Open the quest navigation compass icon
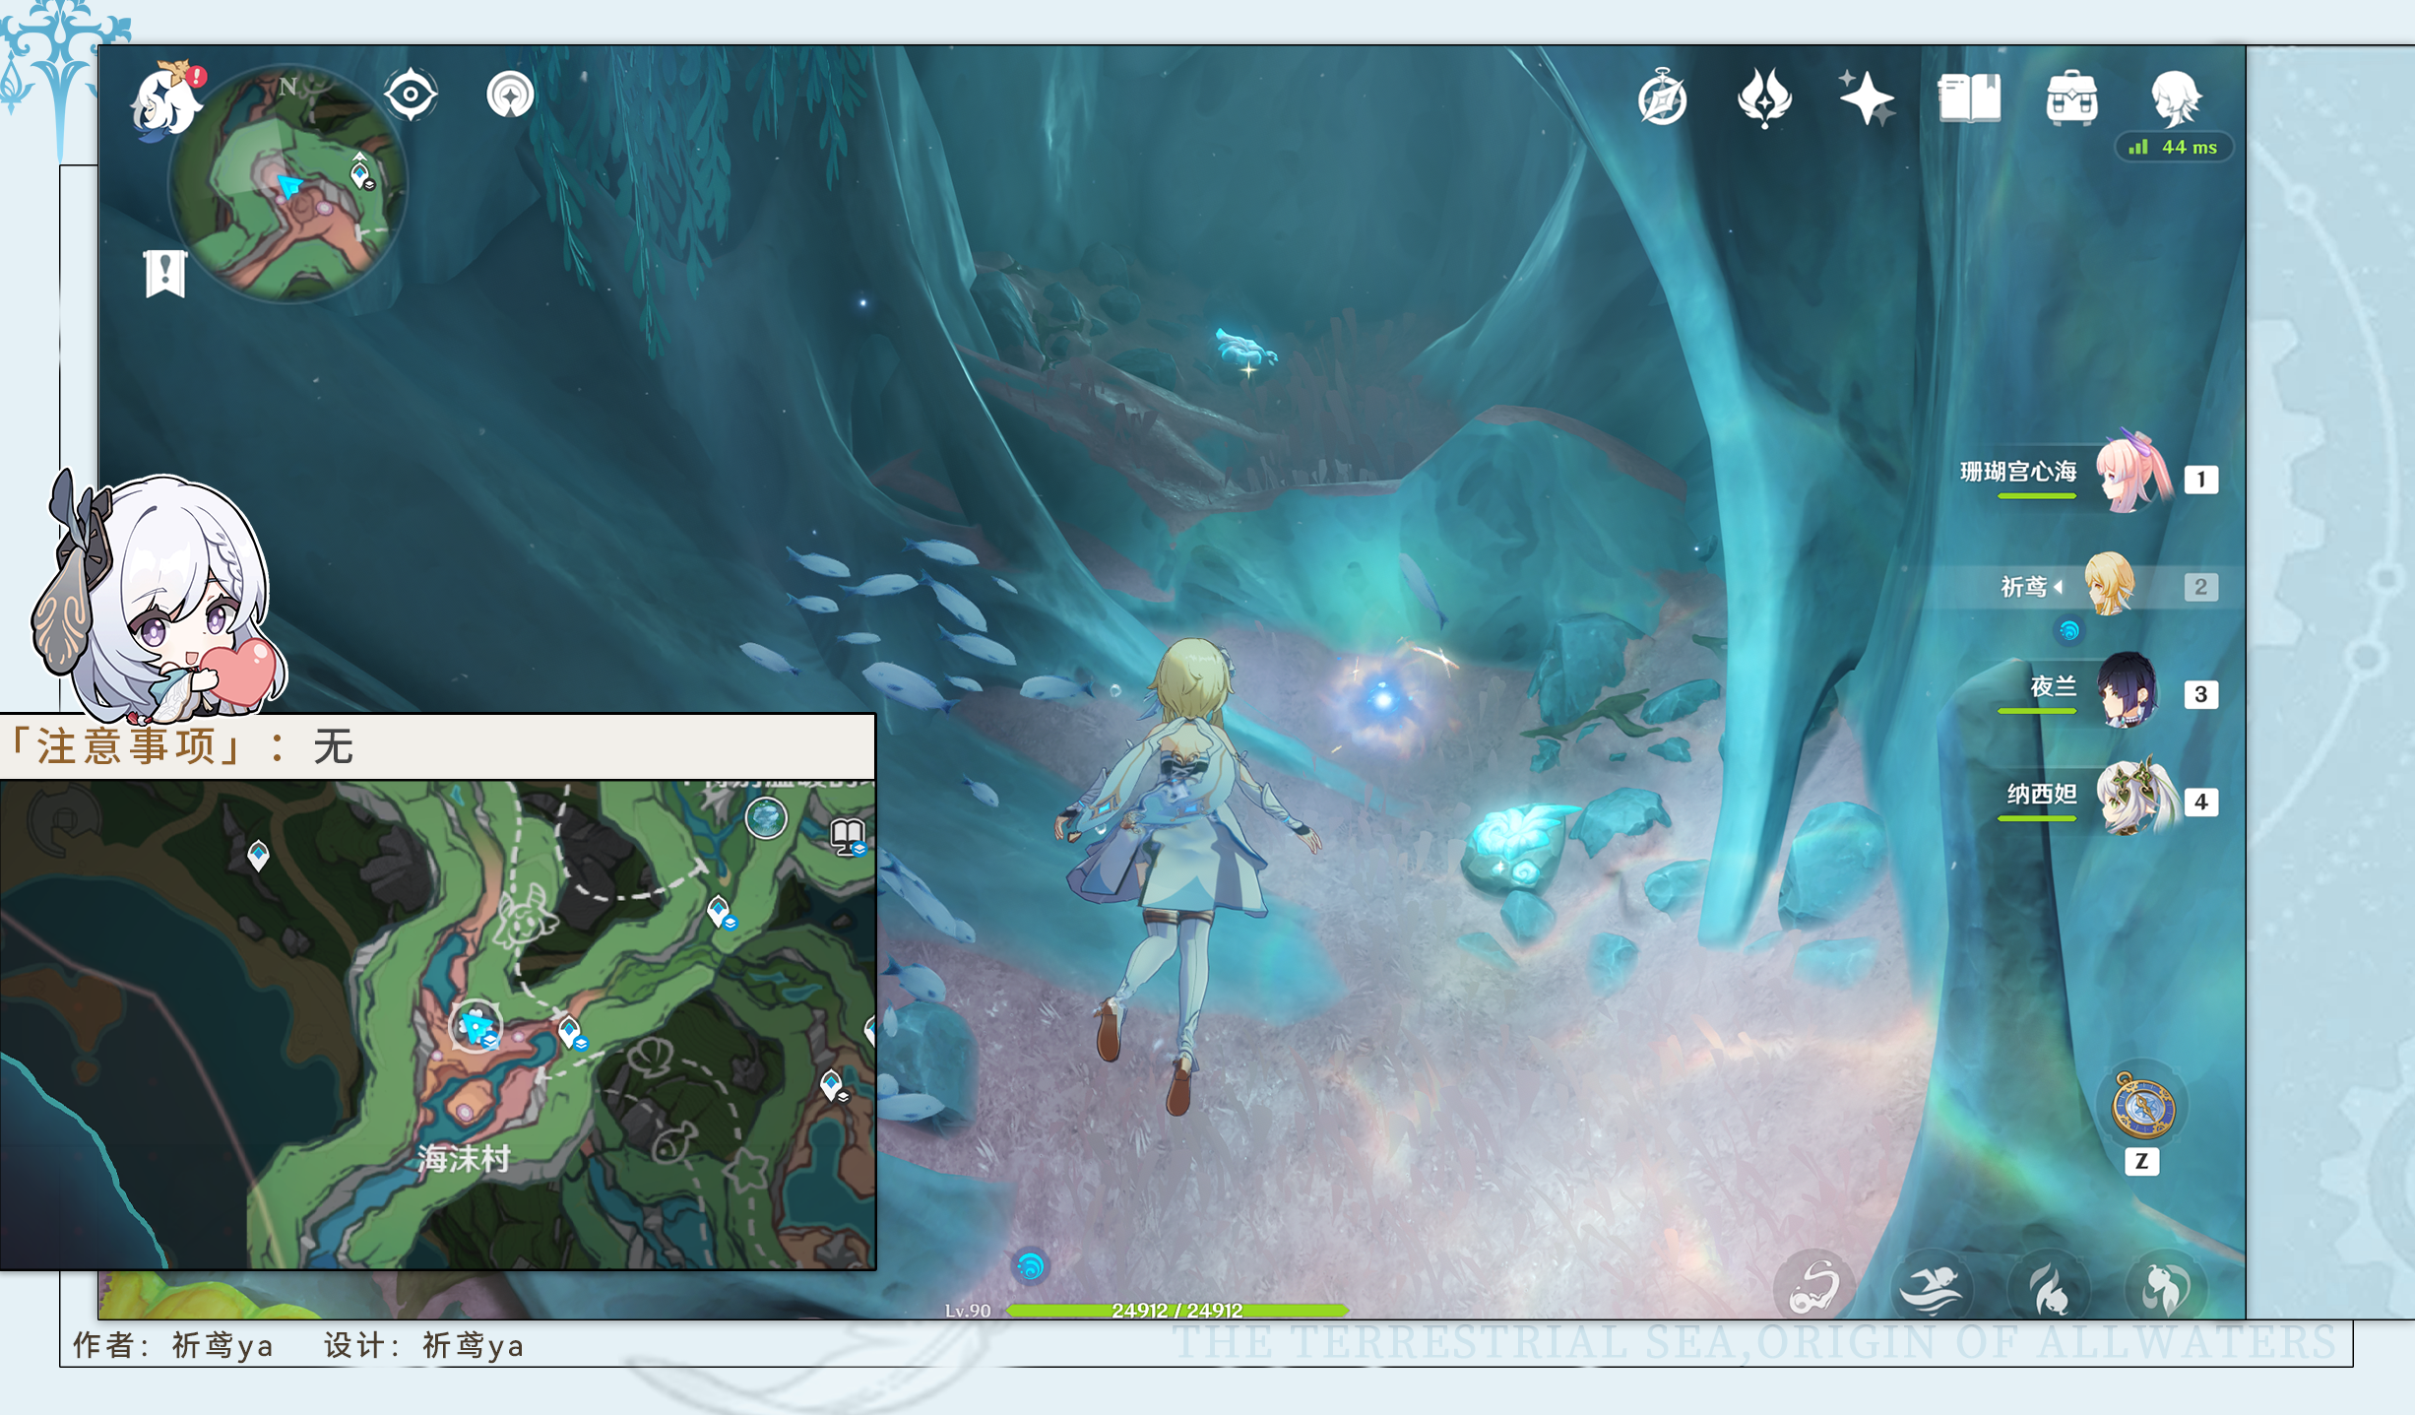 [510, 96]
